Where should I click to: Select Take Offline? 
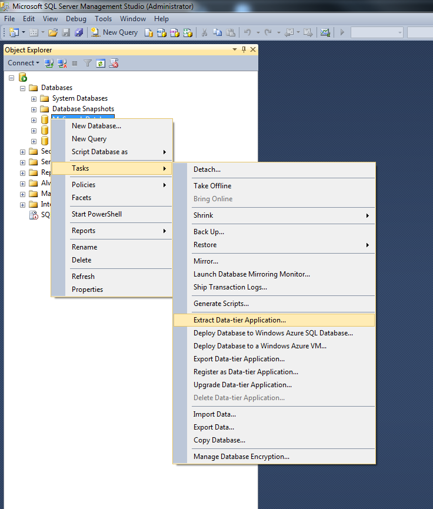274,186
